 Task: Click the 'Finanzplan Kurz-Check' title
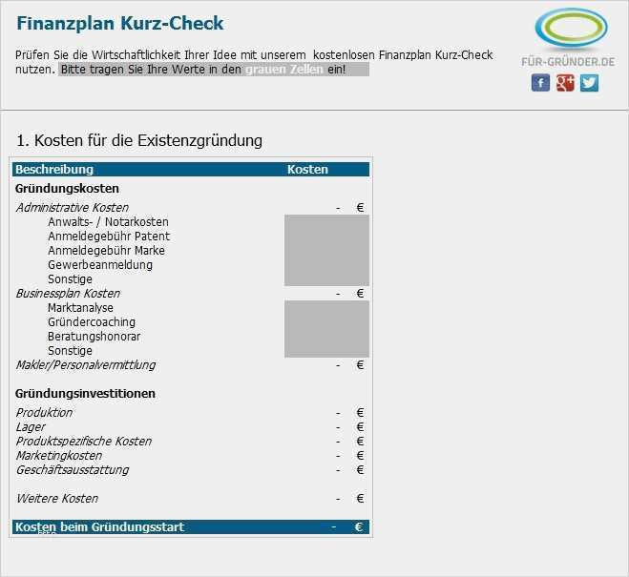120,23
